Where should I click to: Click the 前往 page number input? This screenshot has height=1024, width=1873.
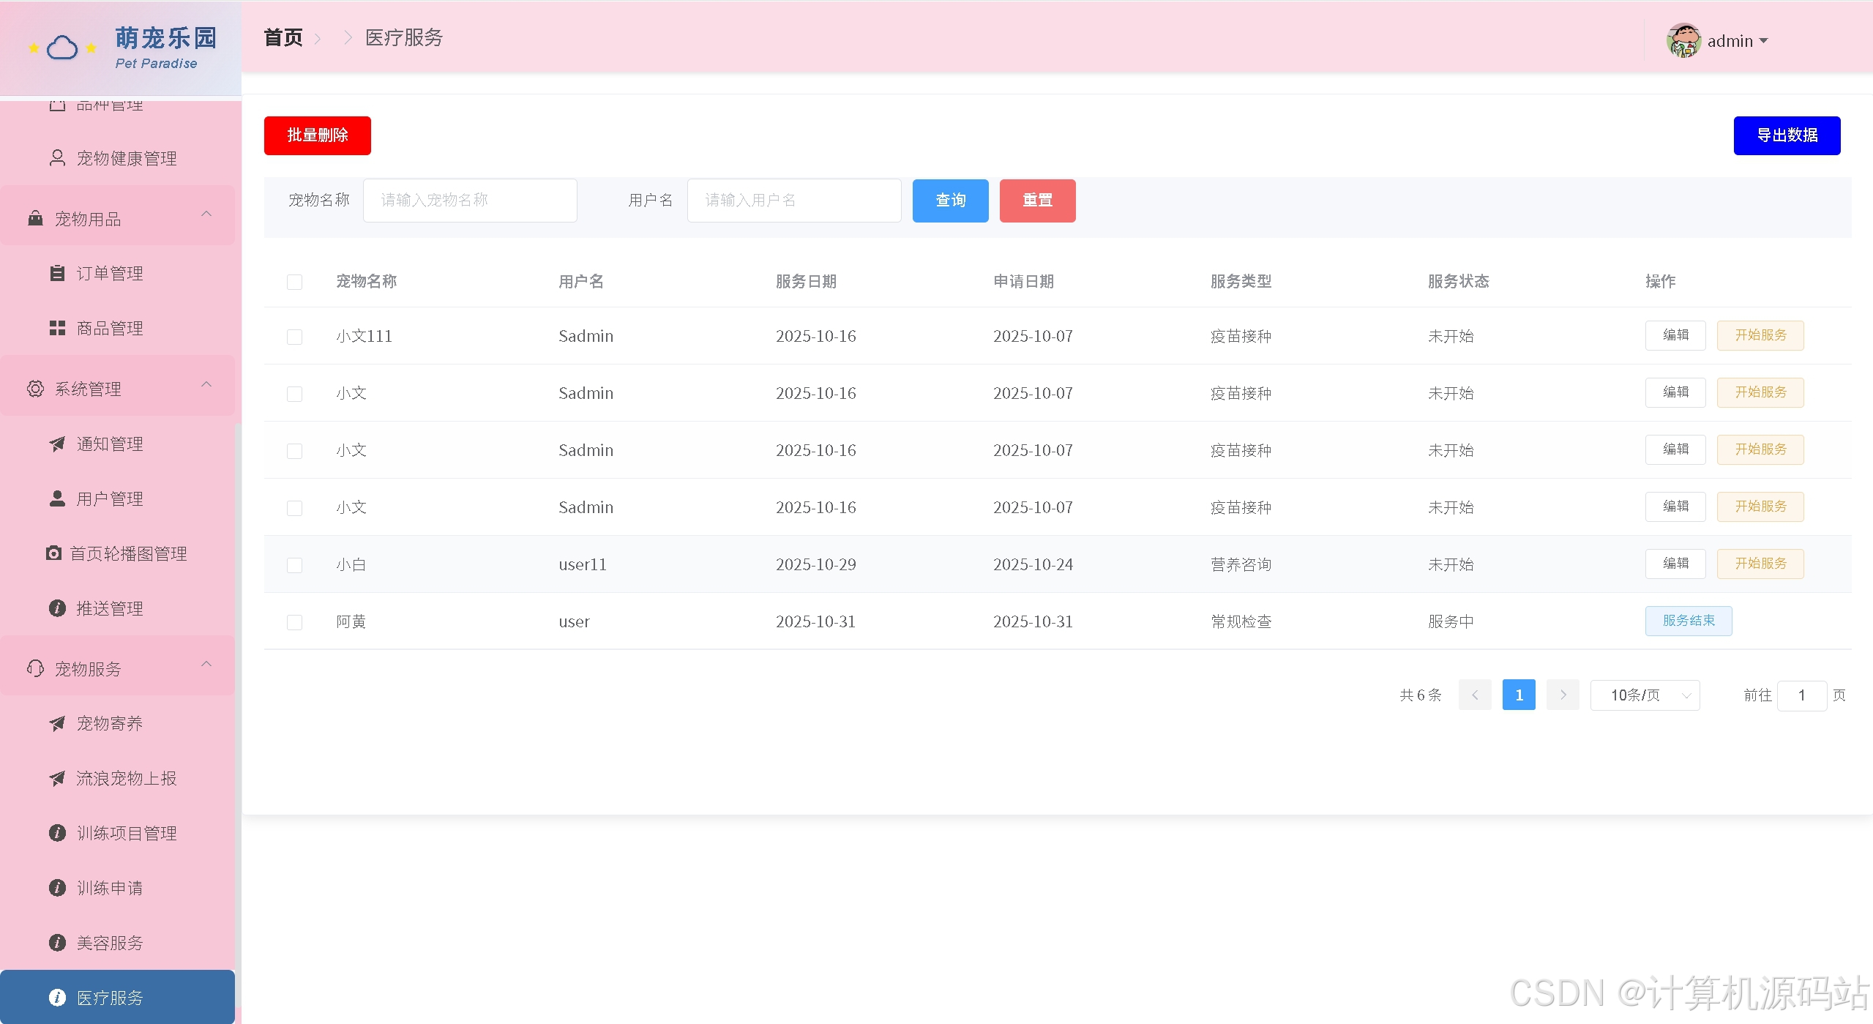(x=1801, y=695)
